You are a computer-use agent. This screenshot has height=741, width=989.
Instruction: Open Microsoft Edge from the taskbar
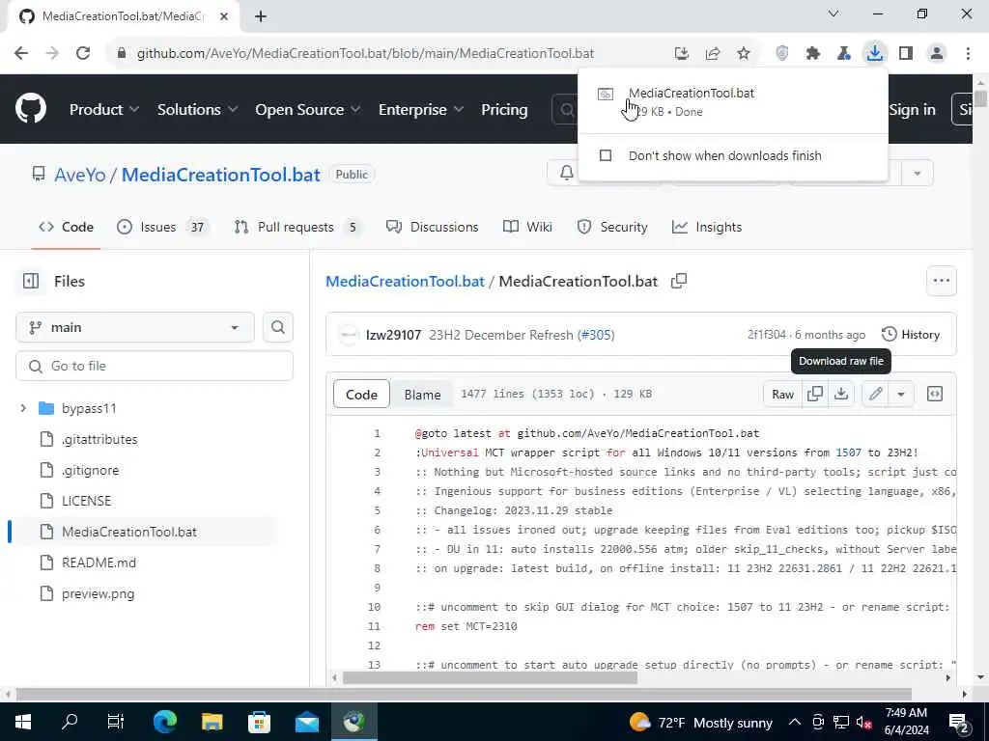pos(165,722)
